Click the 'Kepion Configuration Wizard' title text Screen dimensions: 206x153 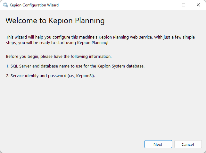coord(34,5)
